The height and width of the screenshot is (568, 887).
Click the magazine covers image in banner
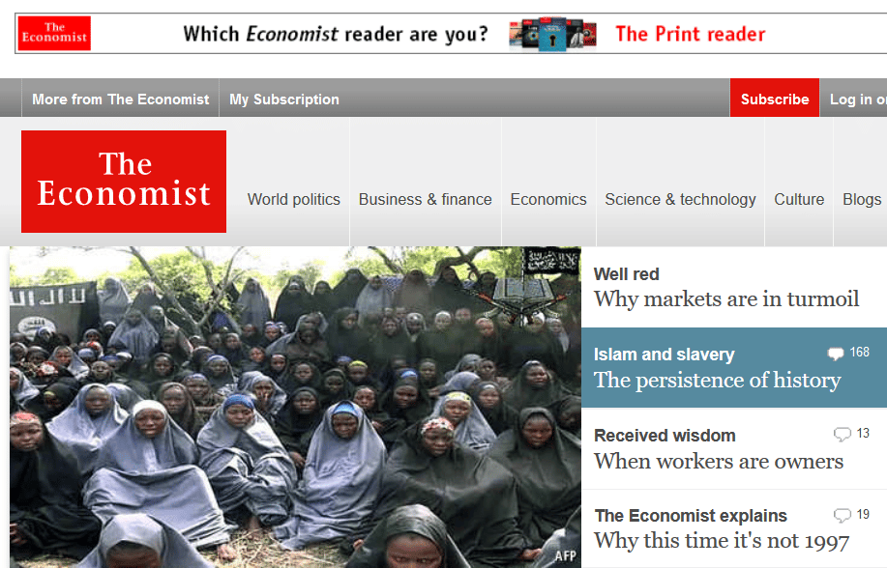(552, 34)
